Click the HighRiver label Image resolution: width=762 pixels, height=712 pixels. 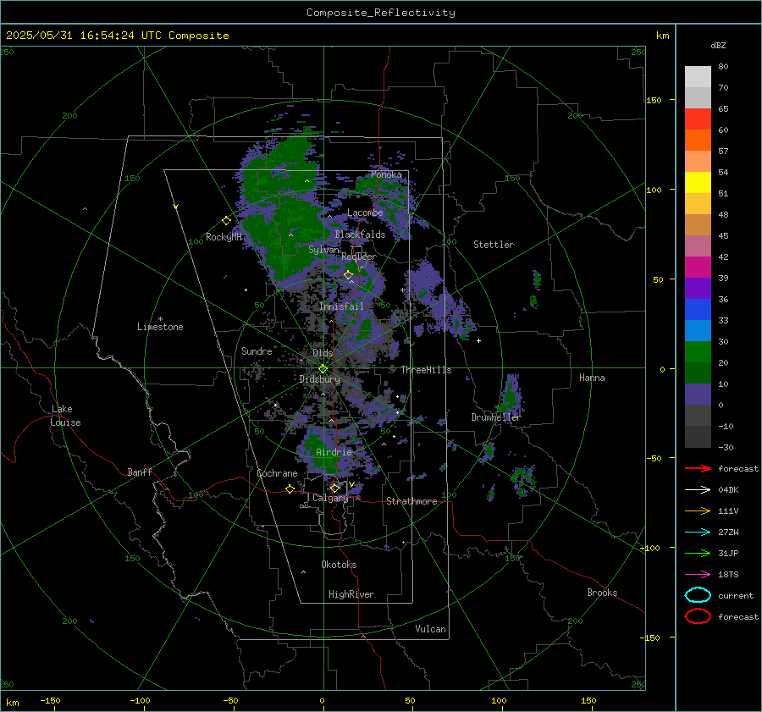[x=351, y=594]
